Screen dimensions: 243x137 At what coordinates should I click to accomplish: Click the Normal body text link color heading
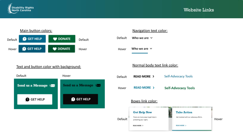click(x=155, y=65)
